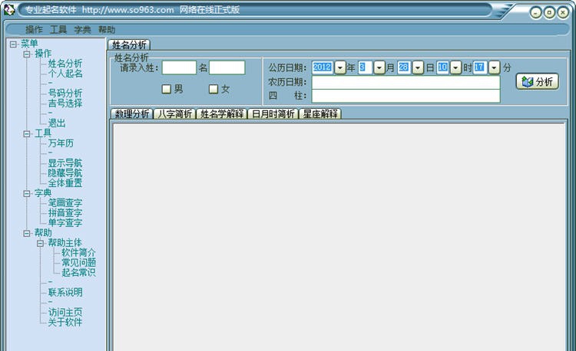Screen dimensions: 576x351
Task: Open the year dropdown next to 2012
Action: [x=340, y=67]
